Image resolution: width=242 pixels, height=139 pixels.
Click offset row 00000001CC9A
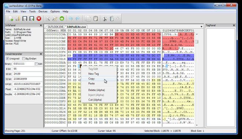pyautogui.click(x=55, y=34)
